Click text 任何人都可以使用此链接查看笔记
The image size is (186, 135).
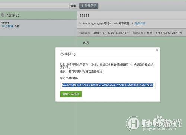[x=82, y=72]
